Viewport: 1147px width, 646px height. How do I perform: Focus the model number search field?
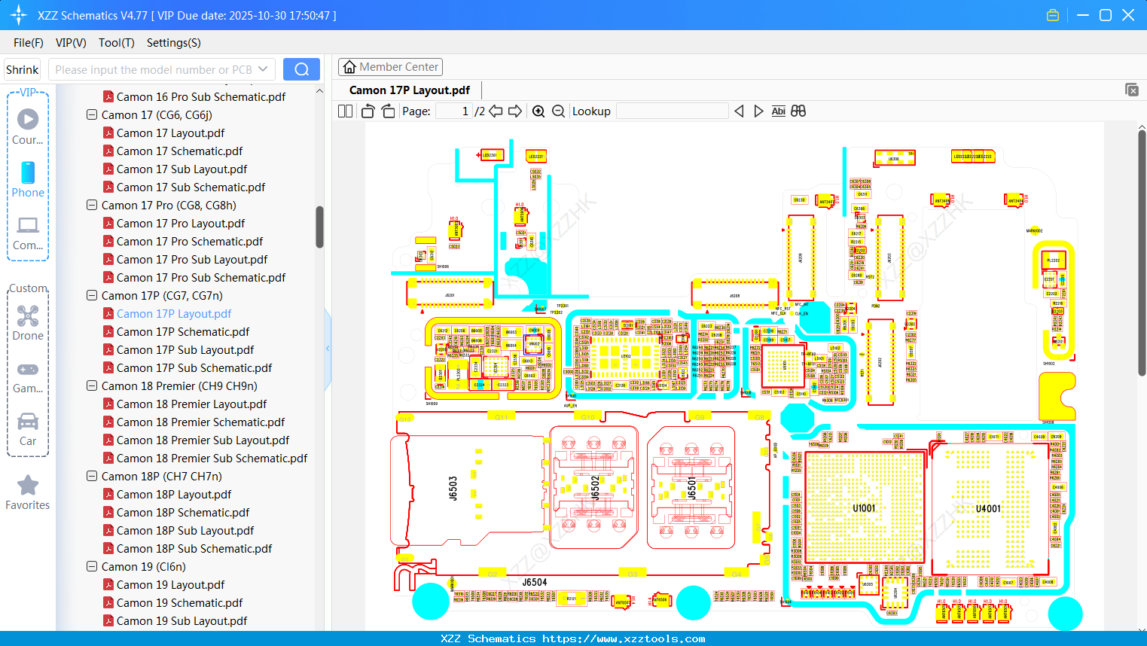pyautogui.click(x=153, y=69)
